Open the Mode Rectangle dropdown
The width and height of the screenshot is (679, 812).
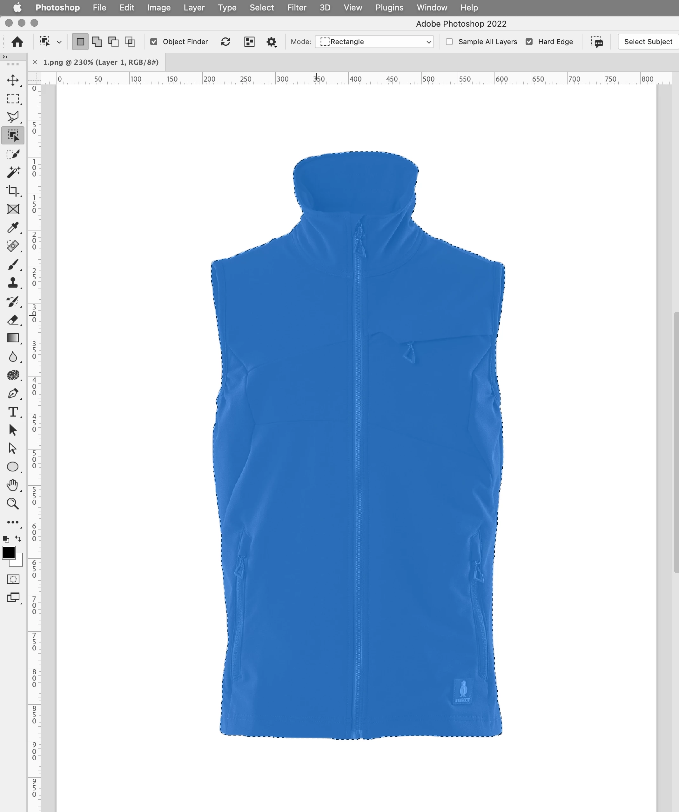[374, 42]
